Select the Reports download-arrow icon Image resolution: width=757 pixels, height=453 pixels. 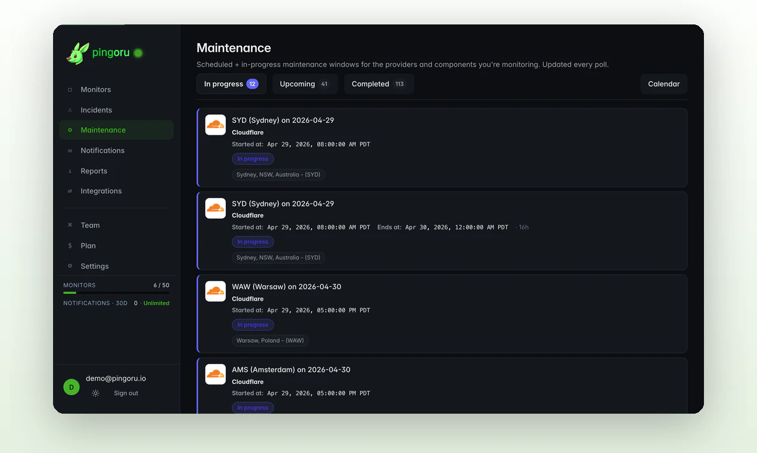coord(69,170)
